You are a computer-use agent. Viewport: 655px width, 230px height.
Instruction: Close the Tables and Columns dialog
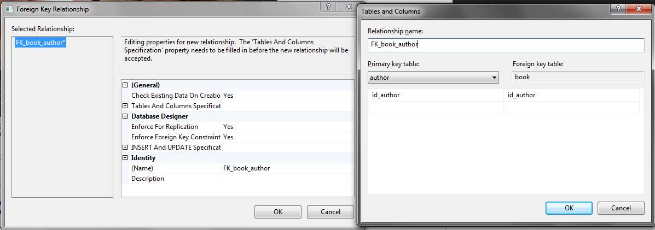point(639,9)
